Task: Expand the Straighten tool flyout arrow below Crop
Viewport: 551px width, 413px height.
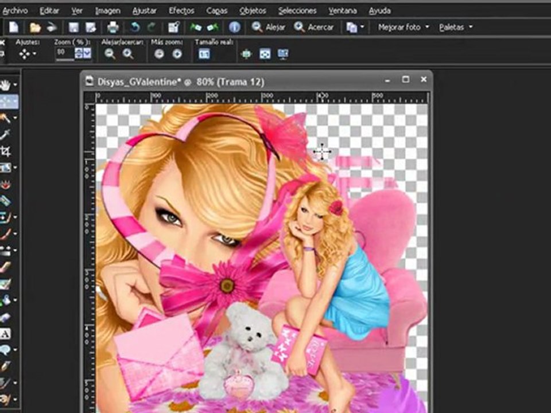Action: pyautogui.click(x=15, y=168)
